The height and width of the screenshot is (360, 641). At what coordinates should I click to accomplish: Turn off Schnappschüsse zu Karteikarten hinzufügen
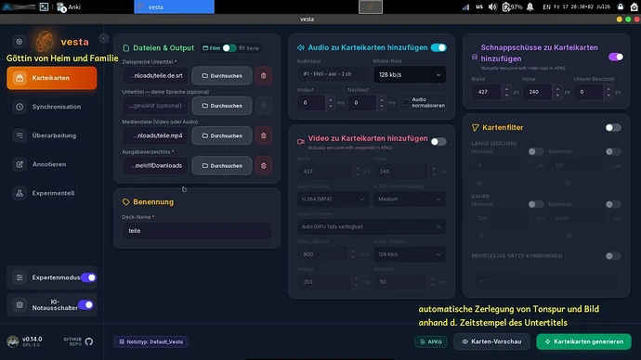click(616, 58)
